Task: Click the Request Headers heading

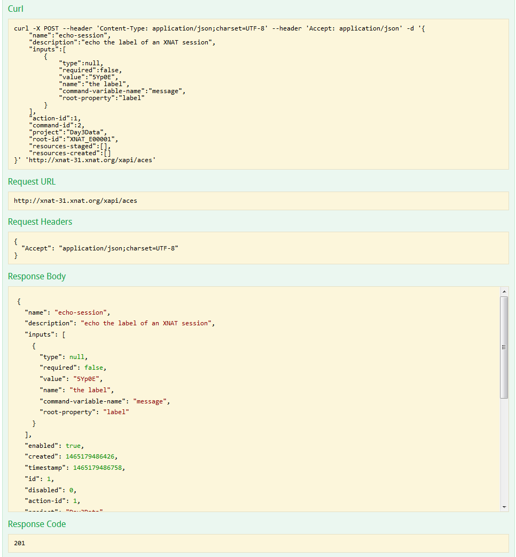Action: click(40, 222)
